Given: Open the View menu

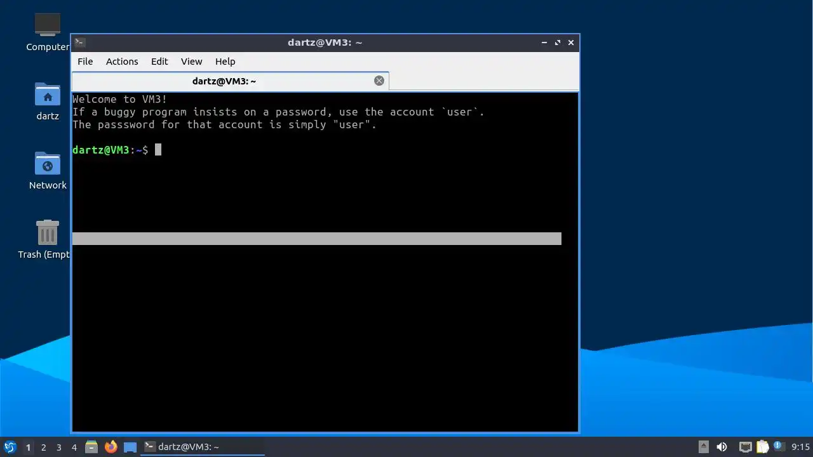Looking at the screenshot, I should coord(191,62).
